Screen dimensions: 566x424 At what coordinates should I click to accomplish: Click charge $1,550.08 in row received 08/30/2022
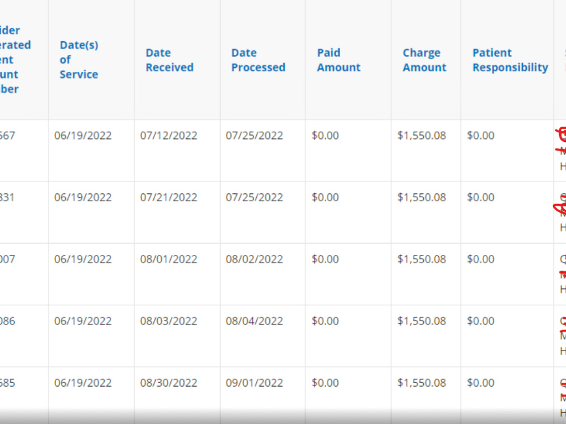pos(422,383)
